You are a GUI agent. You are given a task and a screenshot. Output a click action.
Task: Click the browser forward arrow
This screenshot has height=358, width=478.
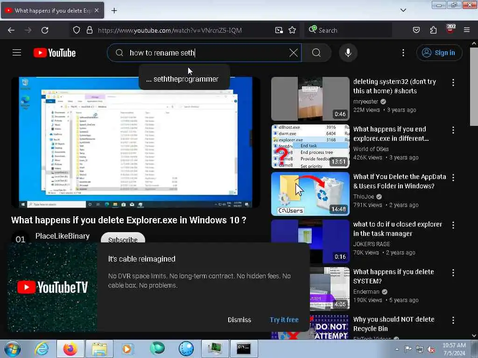[x=28, y=30]
